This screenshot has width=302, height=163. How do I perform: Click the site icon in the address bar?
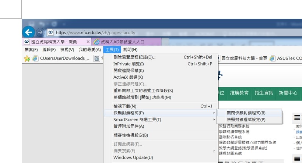51,32
